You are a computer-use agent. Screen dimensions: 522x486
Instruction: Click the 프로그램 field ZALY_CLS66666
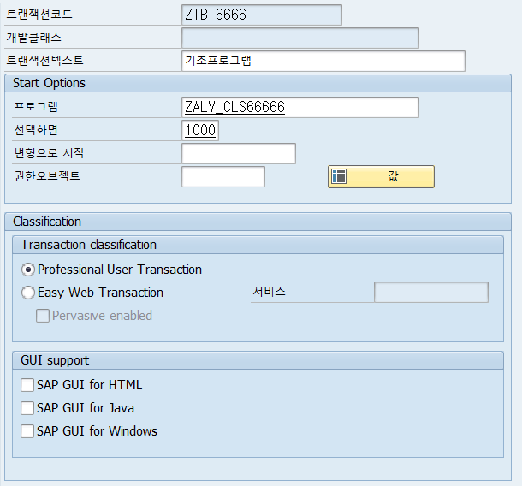click(x=300, y=107)
